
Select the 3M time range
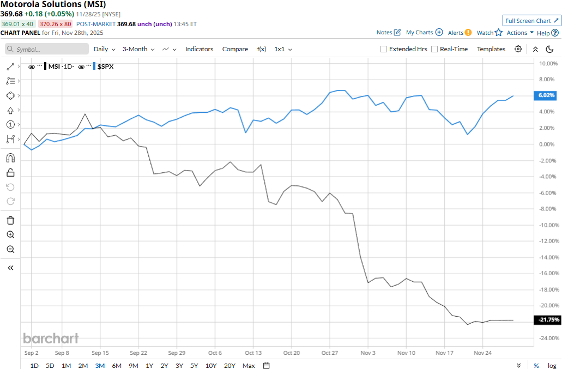tap(100, 365)
